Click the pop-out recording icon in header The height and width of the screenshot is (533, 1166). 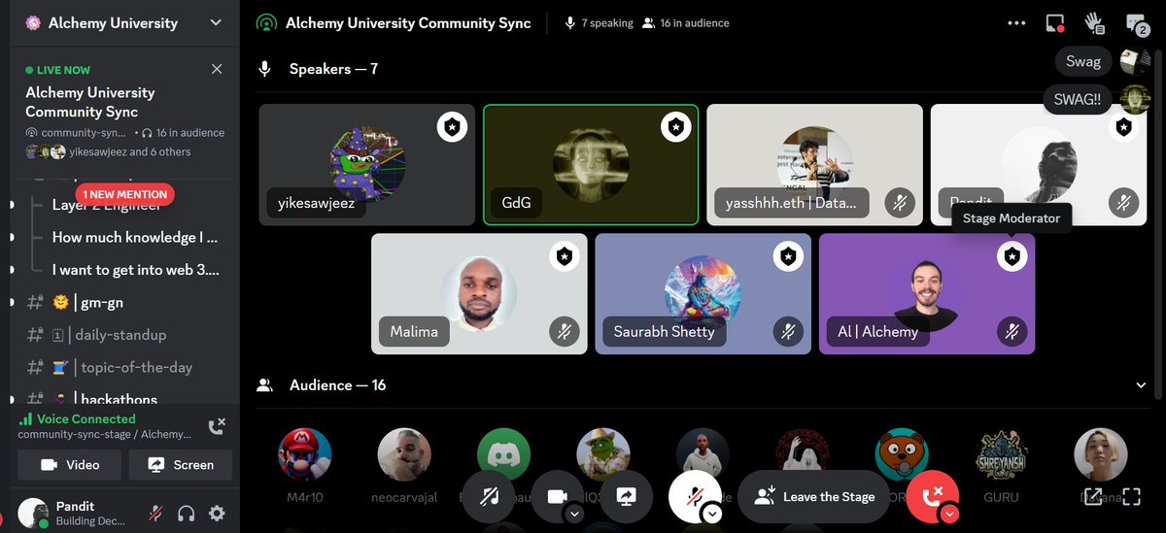(x=1055, y=23)
